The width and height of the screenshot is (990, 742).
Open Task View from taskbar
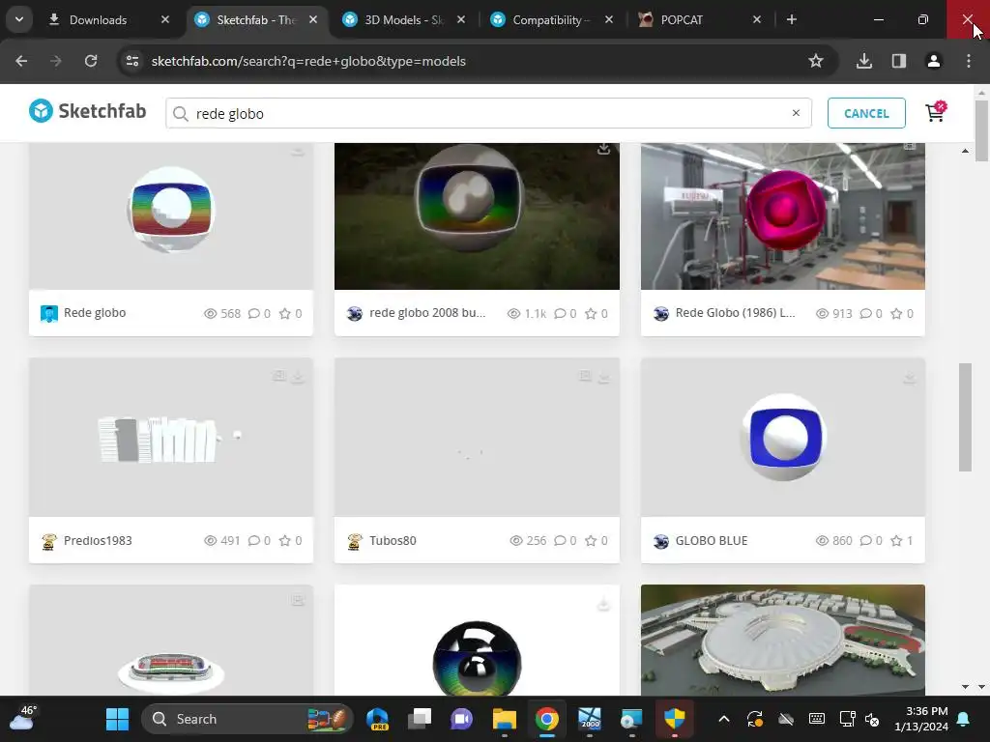coord(420,719)
